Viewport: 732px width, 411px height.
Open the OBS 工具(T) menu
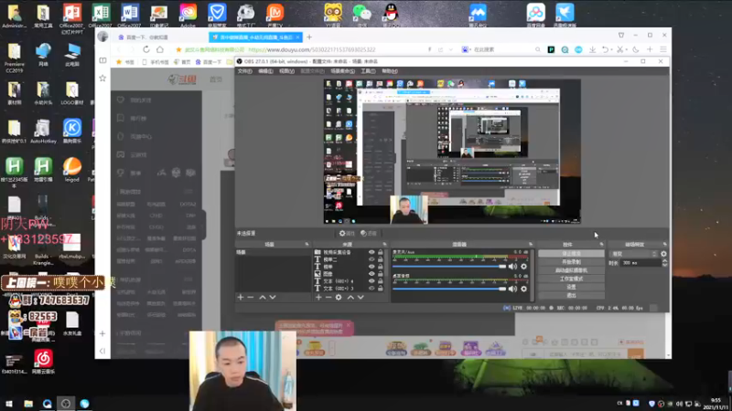click(368, 71)
